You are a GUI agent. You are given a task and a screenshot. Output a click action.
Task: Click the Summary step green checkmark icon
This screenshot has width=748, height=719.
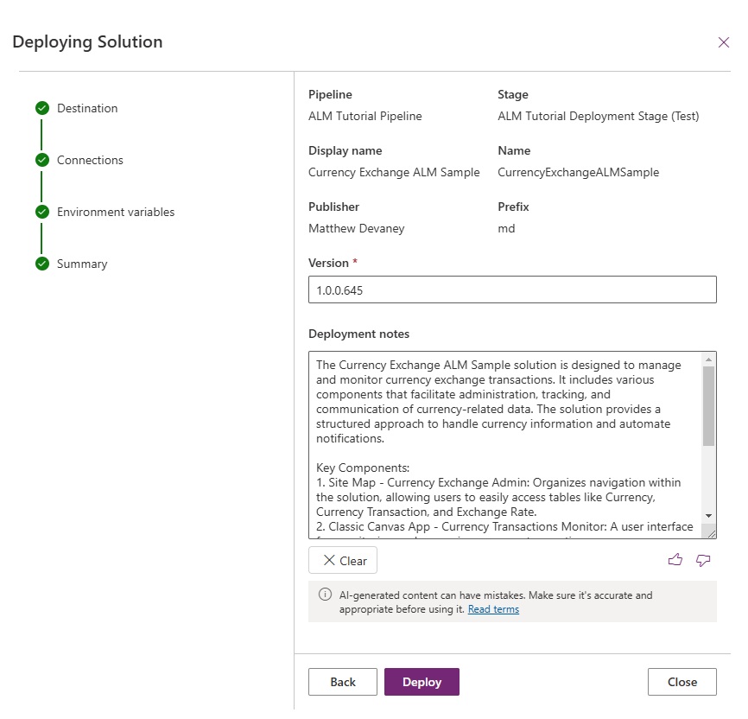tap(42, 264)
